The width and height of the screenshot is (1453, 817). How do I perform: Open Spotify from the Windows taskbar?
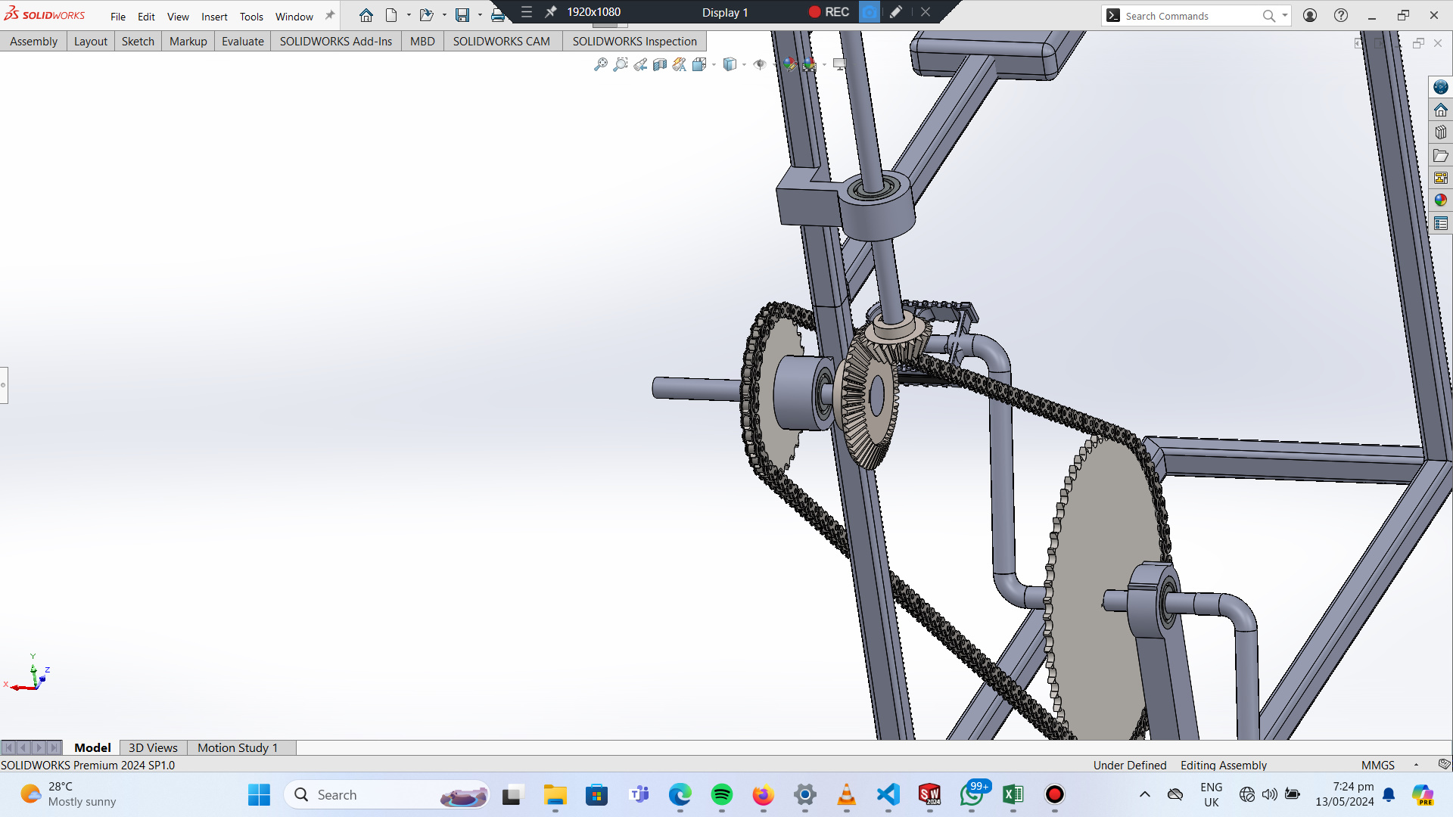(721, 795)
